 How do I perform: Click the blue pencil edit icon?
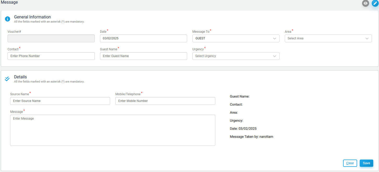click(375, 3)
